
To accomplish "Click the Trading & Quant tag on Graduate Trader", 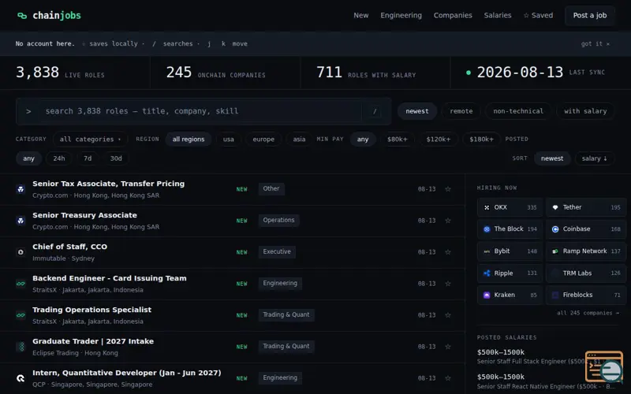I will (286, 346).
